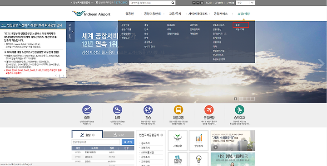This screenshot has height=166, width=327.
Task: Collapse the popup zone with left arrow
Action: point(73,32)
